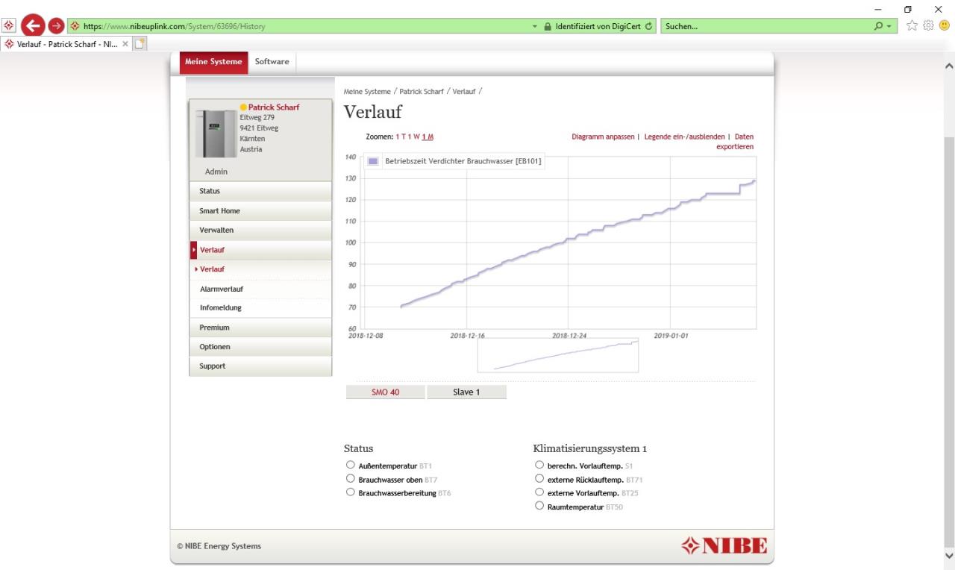Click the search magnifier icon

click(x=878, y=26)
